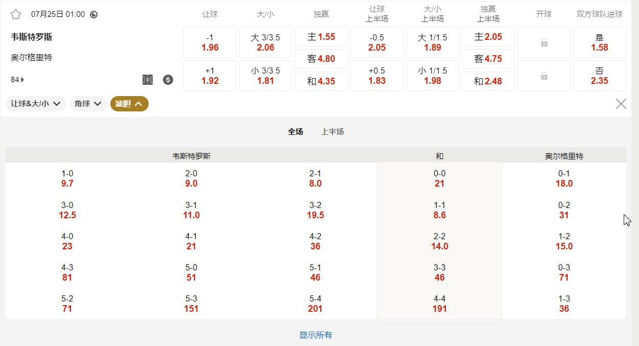639x346 pixels.
Task: Choose correct score 1-0 at 9.7
Action: click(67, 178)
